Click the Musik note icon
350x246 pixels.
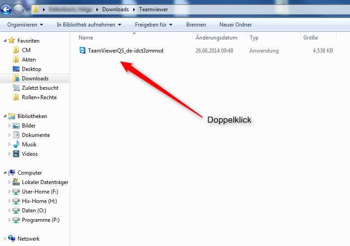(x=16, y=144)
